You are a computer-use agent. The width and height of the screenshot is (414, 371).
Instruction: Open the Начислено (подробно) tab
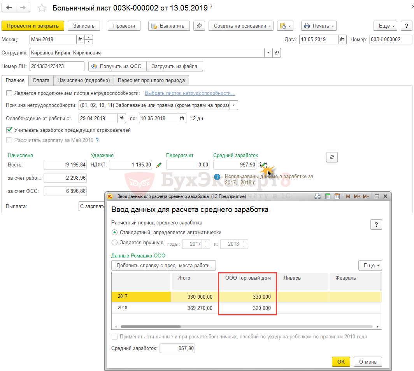tap(84, 80)
